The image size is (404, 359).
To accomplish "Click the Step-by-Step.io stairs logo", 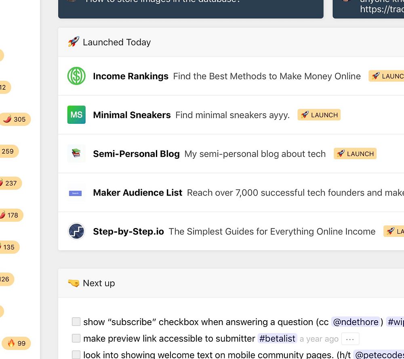I will [76, 231].
